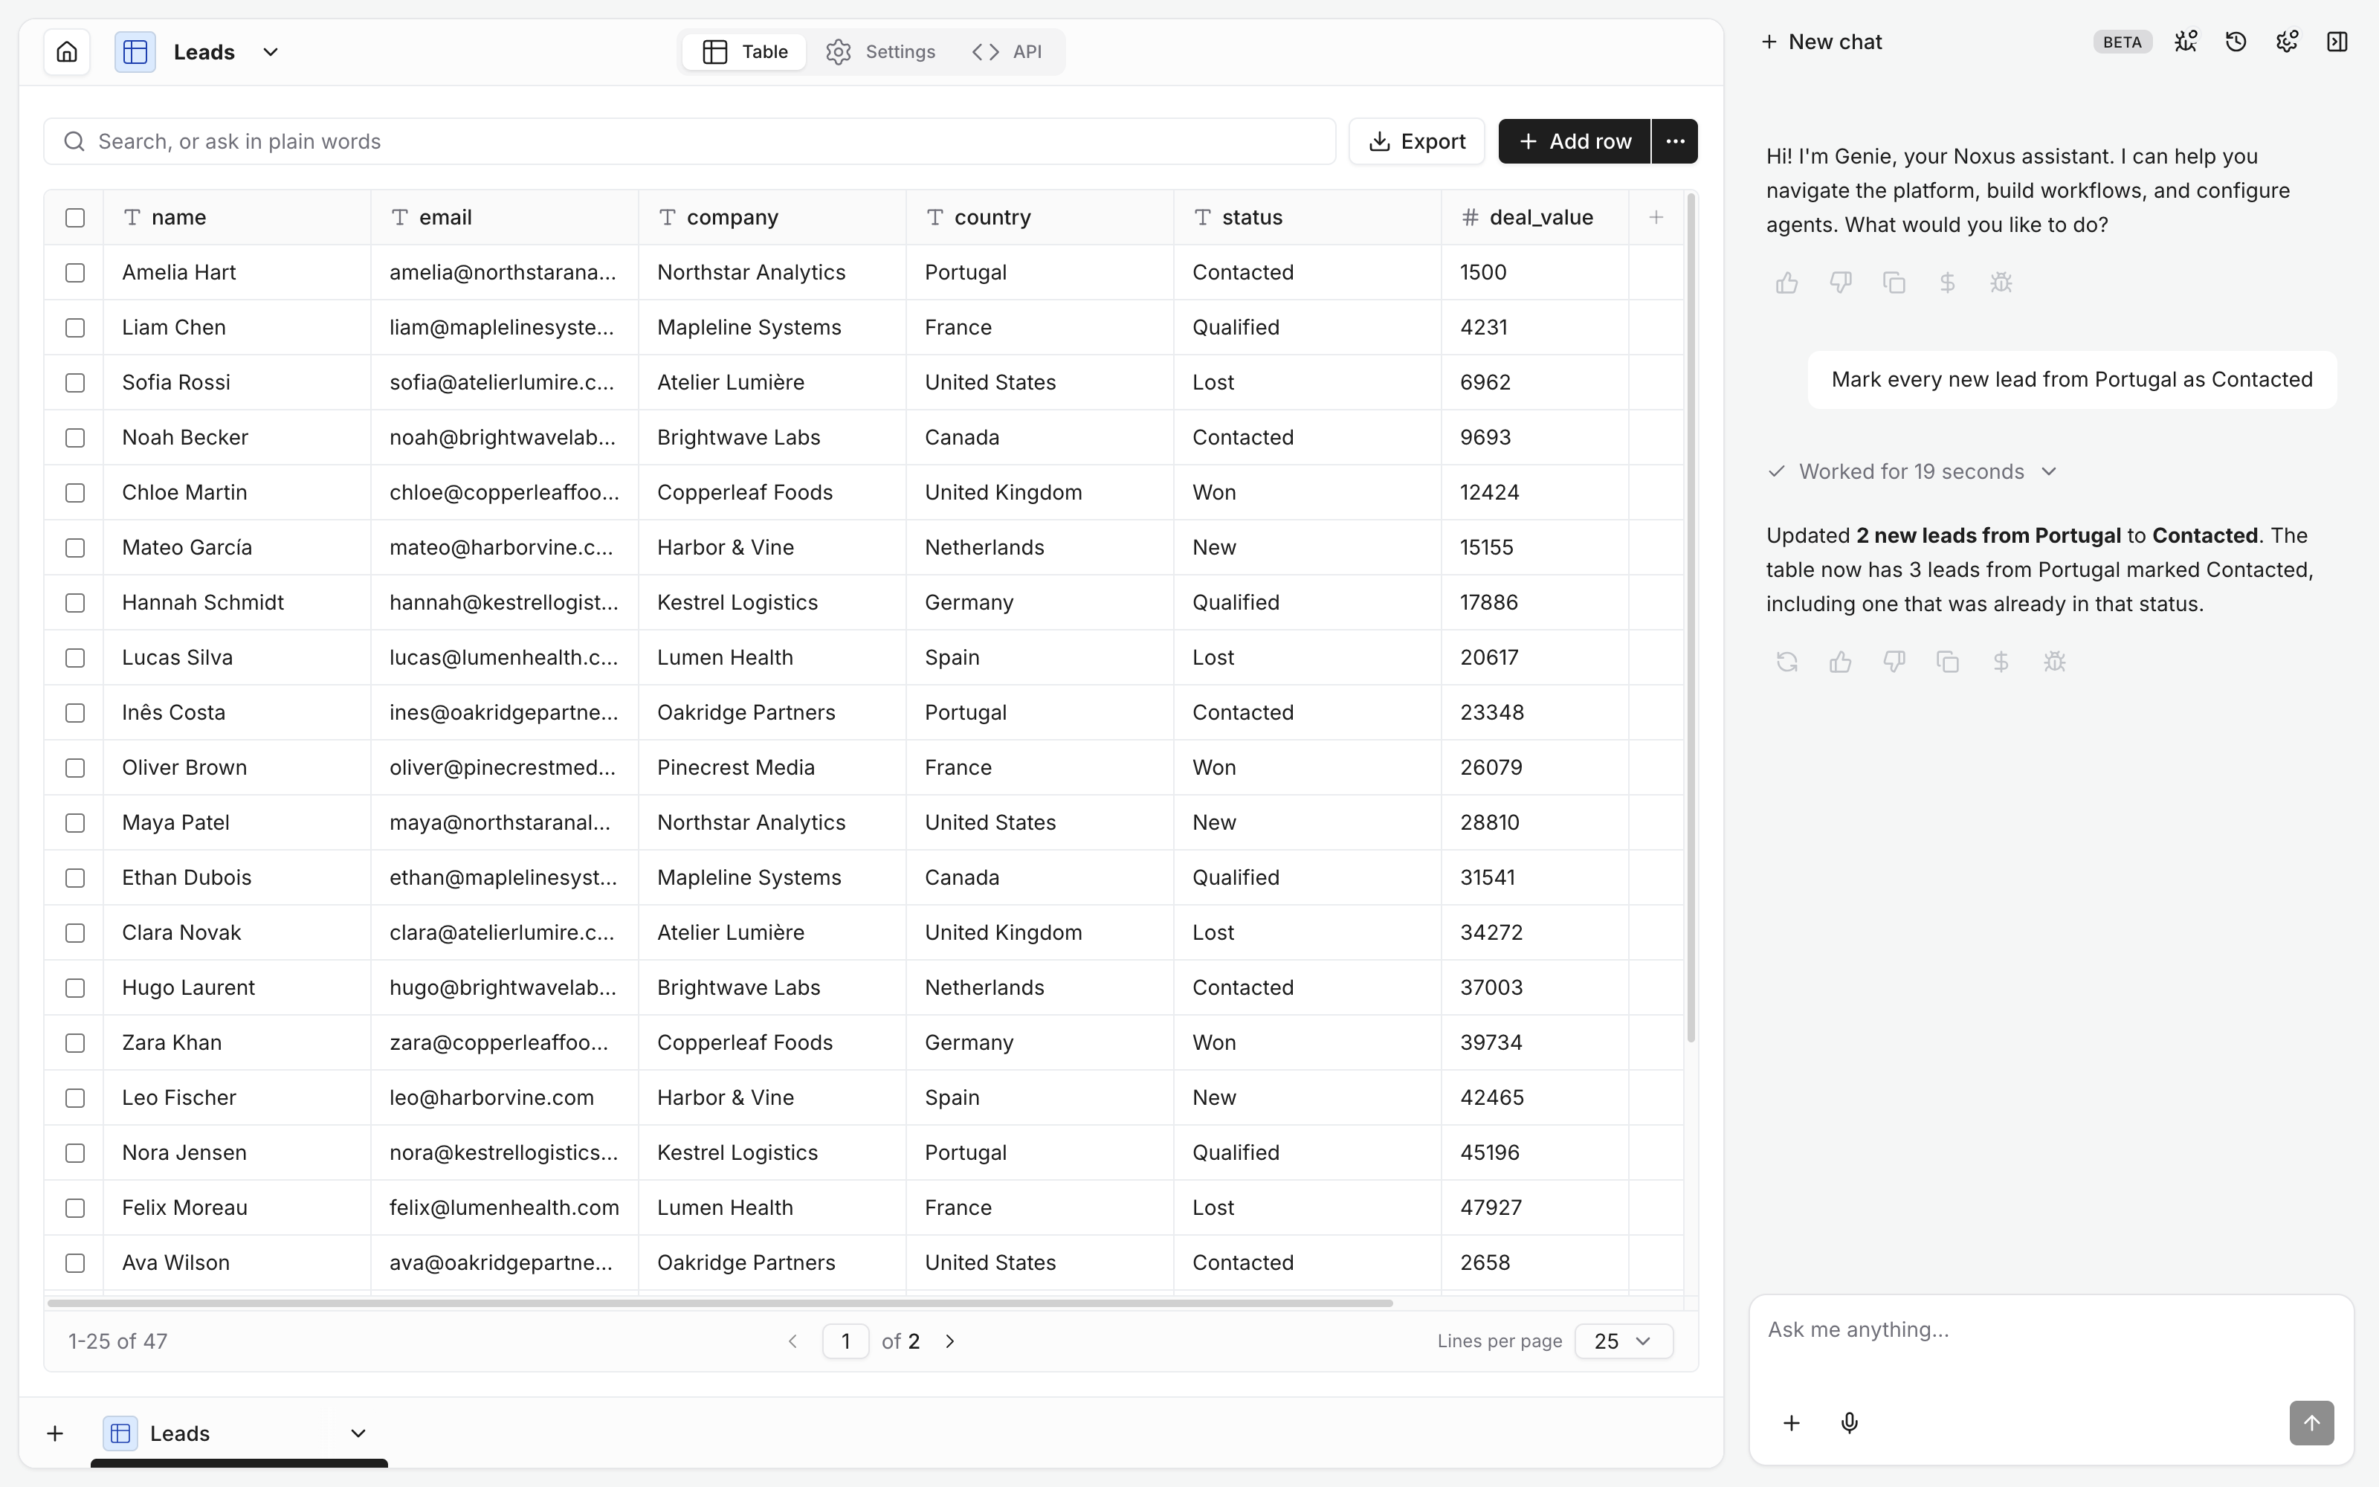Viewport: 2379px width, 1487px height.
Task: Thumbs up the Genie greeting message
Action: (1787, 283)
